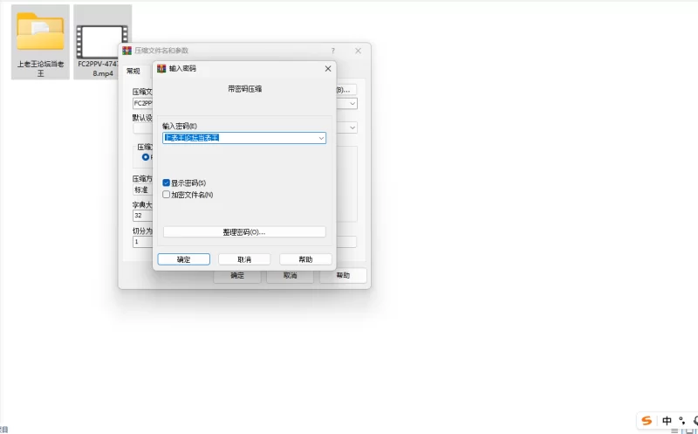
Task: Close the 压缩文件名和参数 window
Action: 358,51
